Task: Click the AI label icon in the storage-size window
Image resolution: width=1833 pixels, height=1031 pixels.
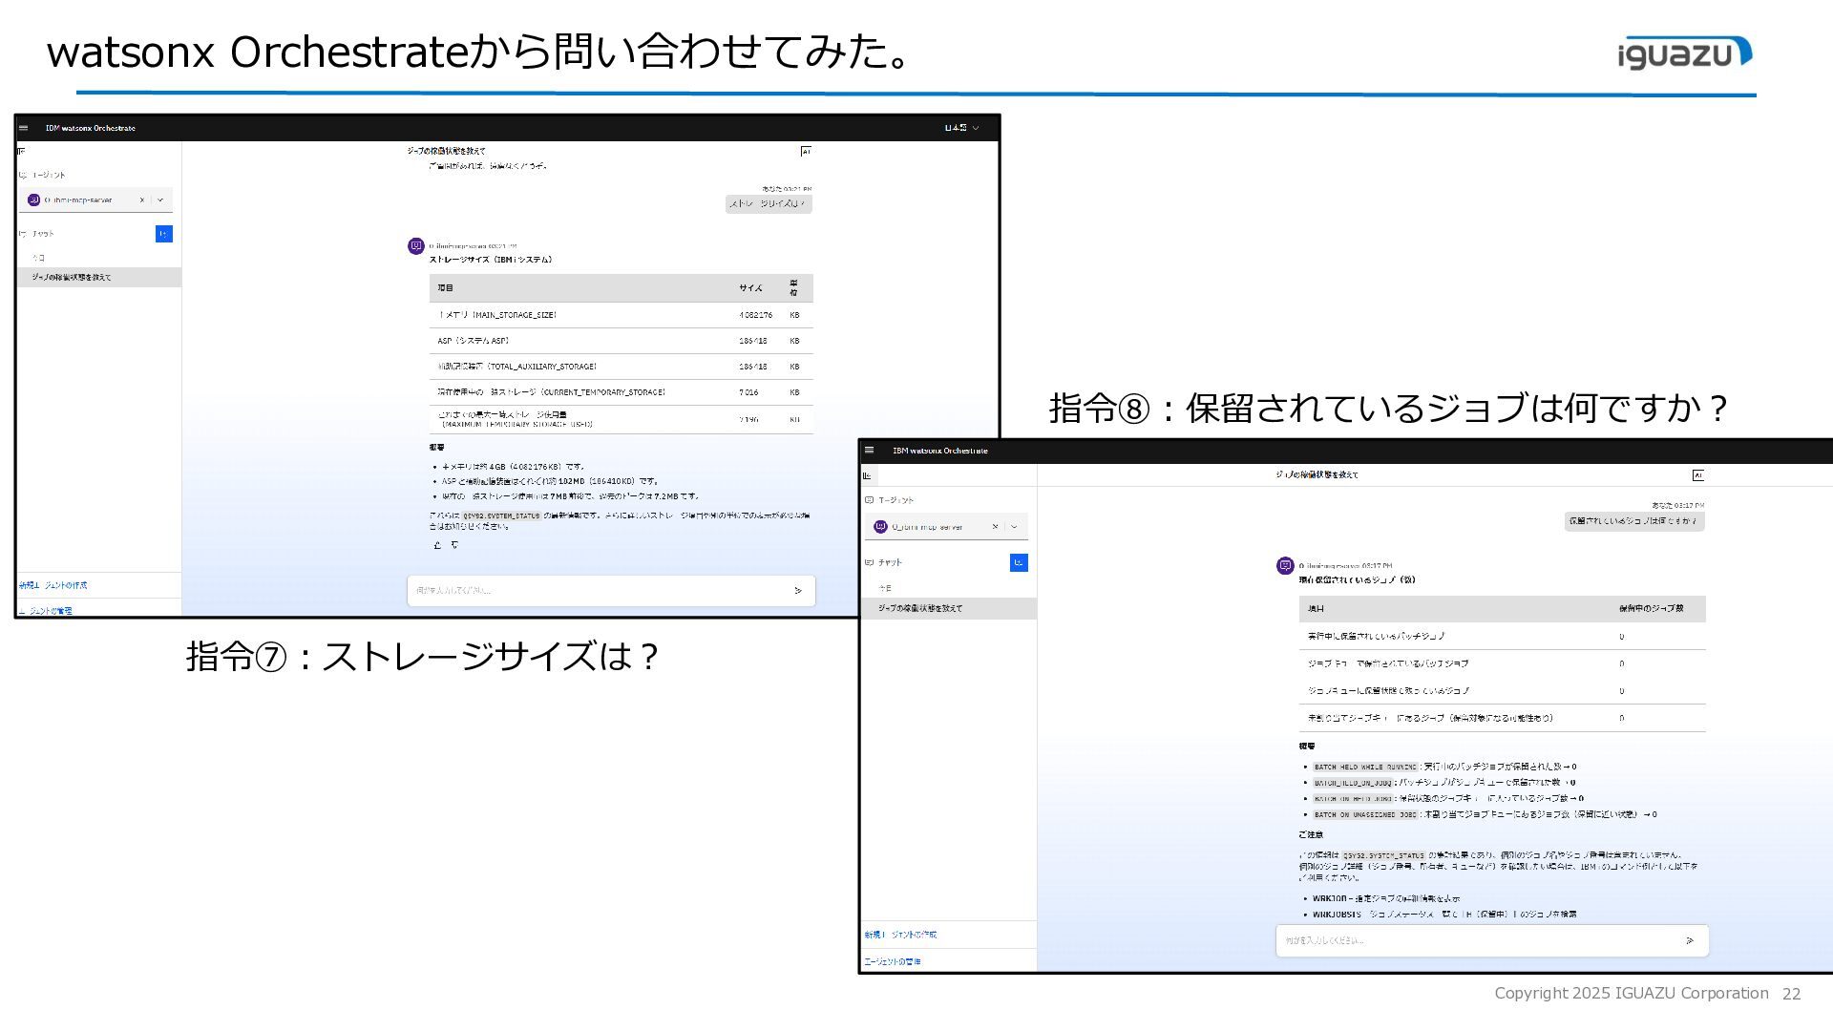Action: (x=806, y=152)
